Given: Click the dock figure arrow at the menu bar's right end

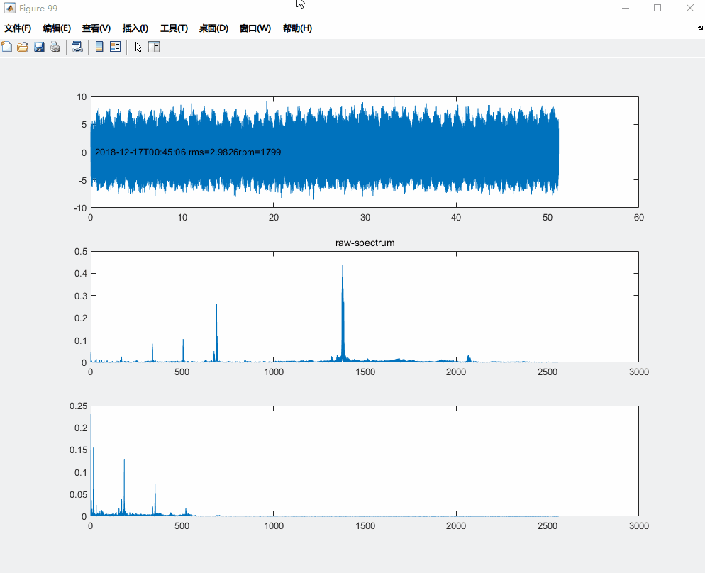Looking at the screenshot, I should (x=700, y=28).
